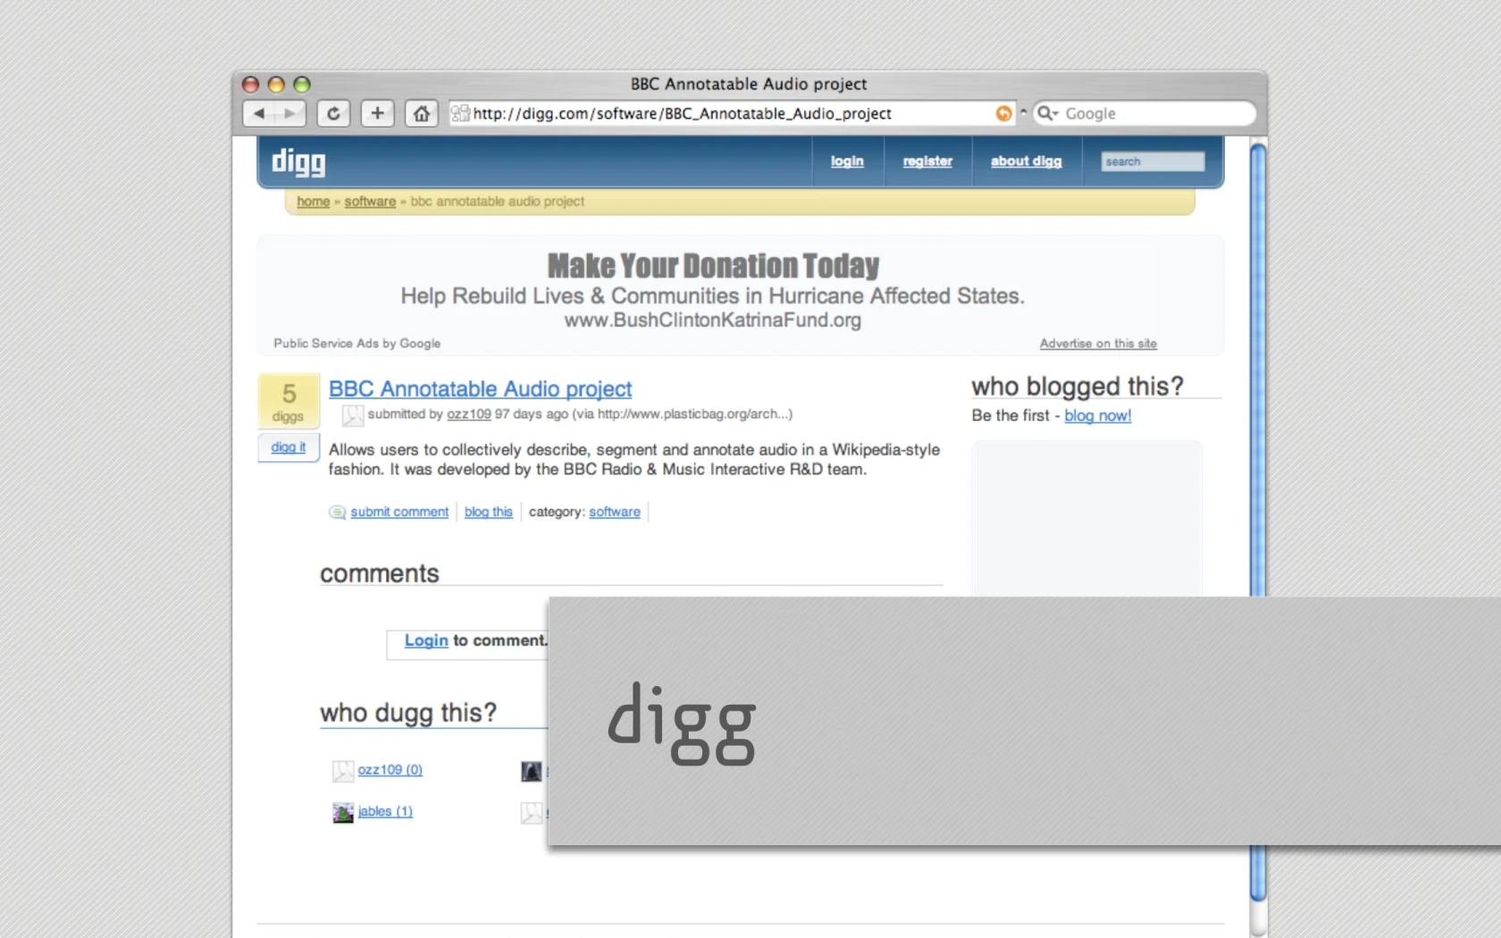Click the avatar image next to jables (1)
The width and height of the screenshot is (1501, 938).
(x=343, y=812)
